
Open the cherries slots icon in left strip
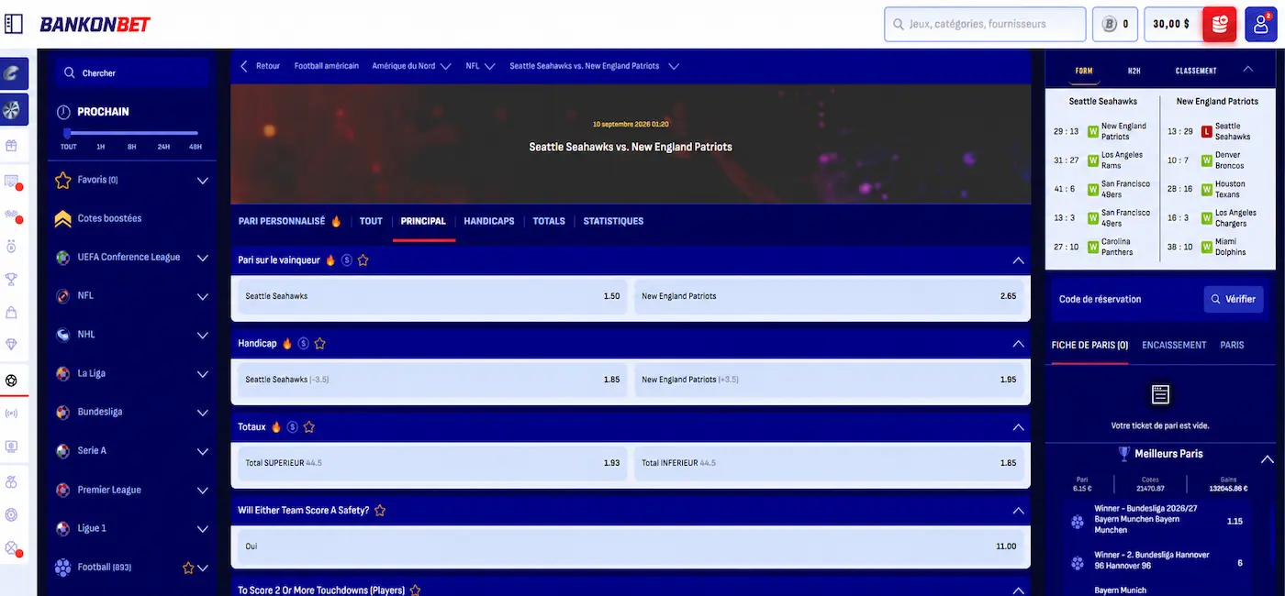coord(12,481)
